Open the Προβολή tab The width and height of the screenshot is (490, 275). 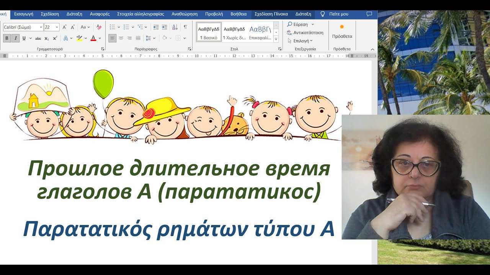coord(214,14)
